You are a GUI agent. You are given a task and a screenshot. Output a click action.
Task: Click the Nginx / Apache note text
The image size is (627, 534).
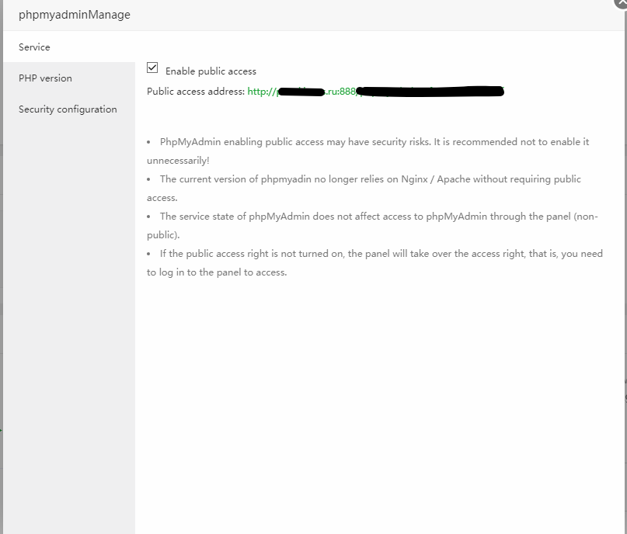tap(364, 188)
